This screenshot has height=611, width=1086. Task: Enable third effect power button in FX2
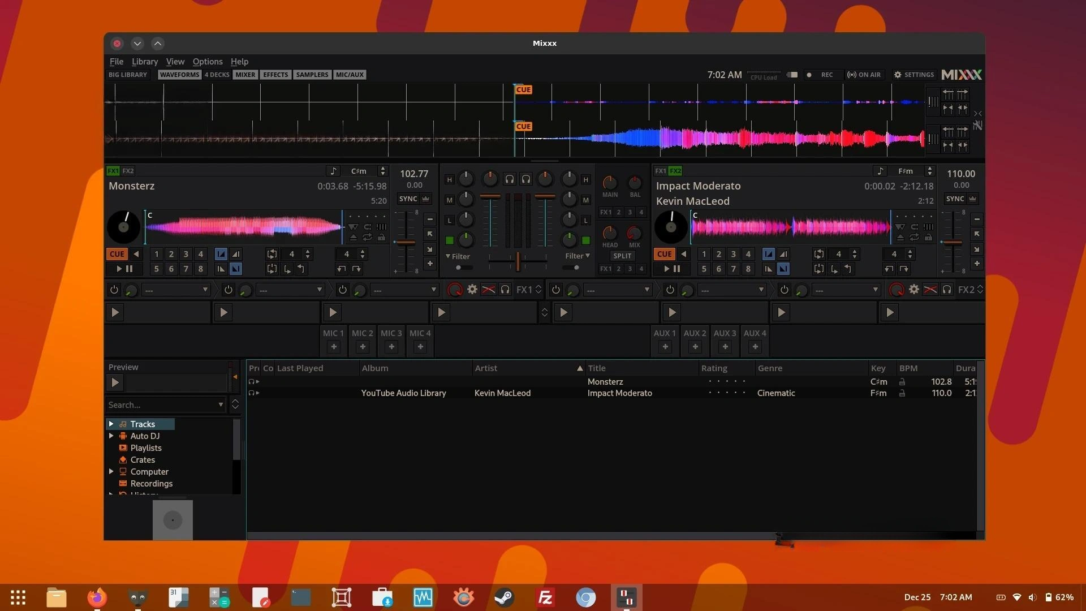coord(784,290)
